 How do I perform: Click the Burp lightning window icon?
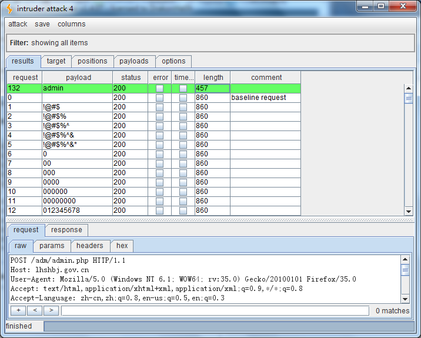click(9, 9)
